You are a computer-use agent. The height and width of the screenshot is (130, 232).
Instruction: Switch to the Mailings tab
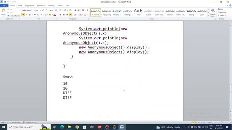(51, 5)
